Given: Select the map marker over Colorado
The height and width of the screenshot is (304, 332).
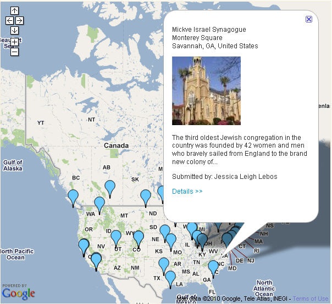Looking at the screenshot, I should [x=139, y=240].
